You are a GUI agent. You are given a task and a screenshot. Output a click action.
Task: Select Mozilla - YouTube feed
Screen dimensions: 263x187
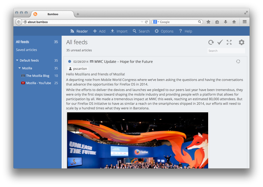click(x=38, y=83)
